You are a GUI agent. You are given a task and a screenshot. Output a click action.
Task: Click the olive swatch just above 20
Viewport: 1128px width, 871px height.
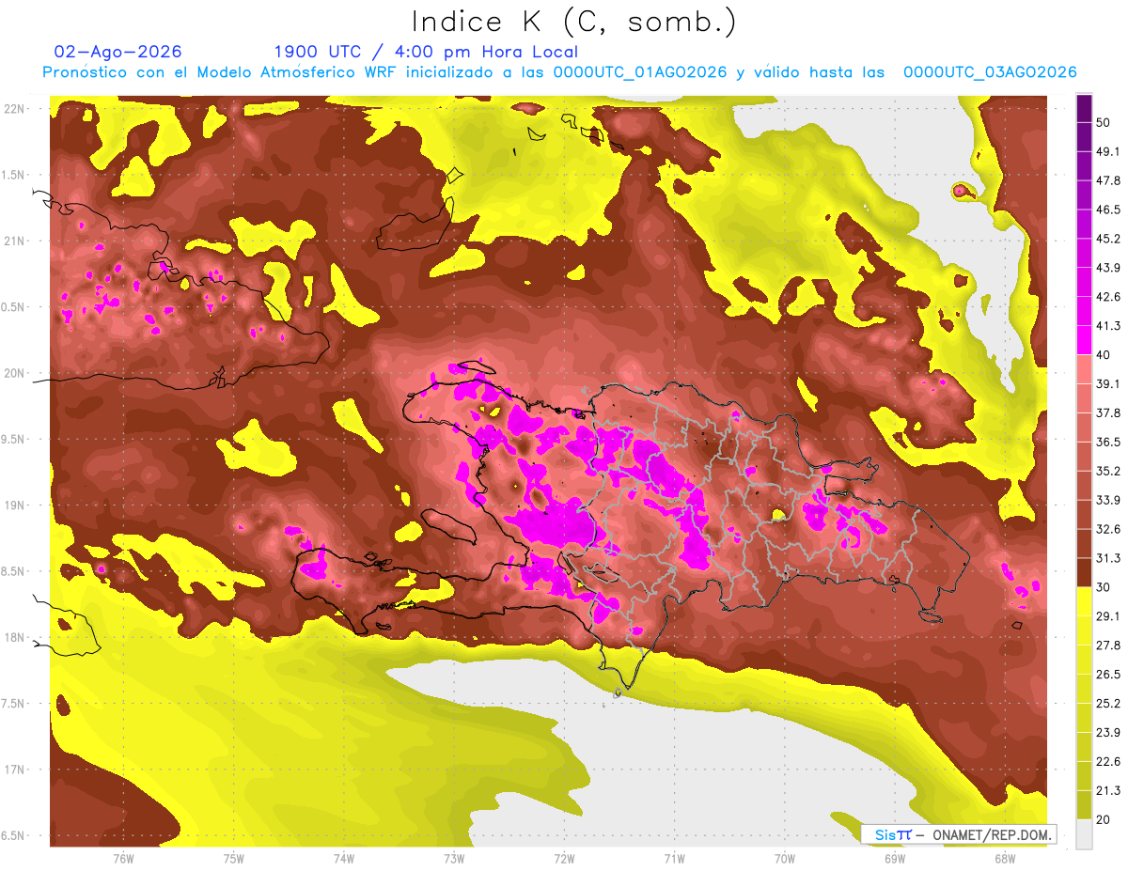(1085, 804)
